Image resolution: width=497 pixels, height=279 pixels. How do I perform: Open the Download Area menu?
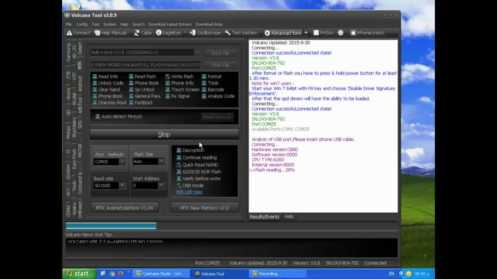pos(209,24)
